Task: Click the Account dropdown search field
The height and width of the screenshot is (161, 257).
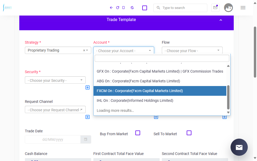Action: (162, 58)
